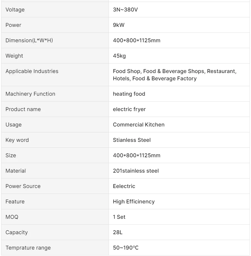
Task: Select the Dimension(L*W*H) label
Action: pyautogui.click(x=29, y=41)
